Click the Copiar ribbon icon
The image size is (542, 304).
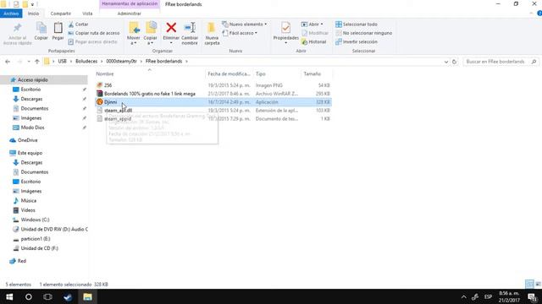click(x=41, y=28)
